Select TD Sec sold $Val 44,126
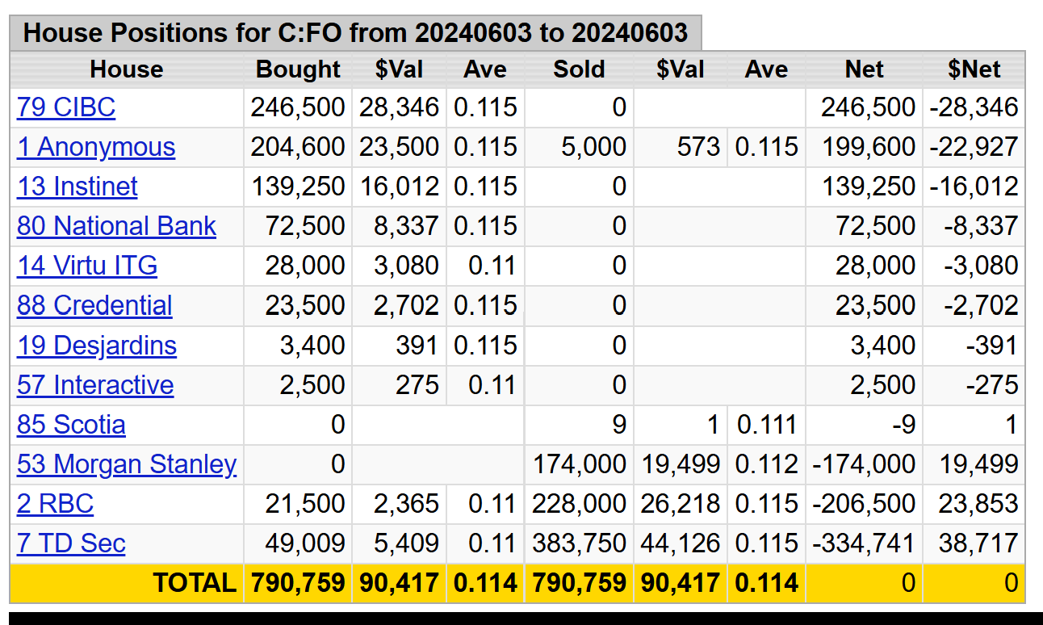 coord(681,543)
